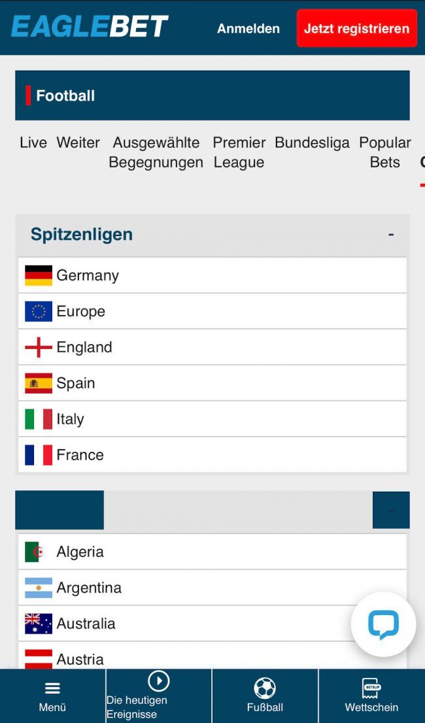Tap the Australia flag icon
This screenshot has height=723, width=425.
point(39,624)
